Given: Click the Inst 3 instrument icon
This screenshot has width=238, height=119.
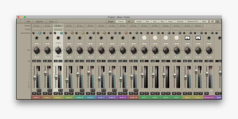Looking at the screenshot, I should pos(166,38).
